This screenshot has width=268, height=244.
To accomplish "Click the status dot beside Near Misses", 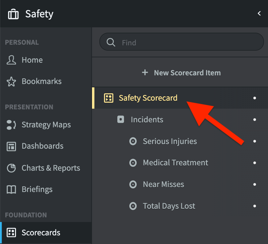I will coord(254,184).
